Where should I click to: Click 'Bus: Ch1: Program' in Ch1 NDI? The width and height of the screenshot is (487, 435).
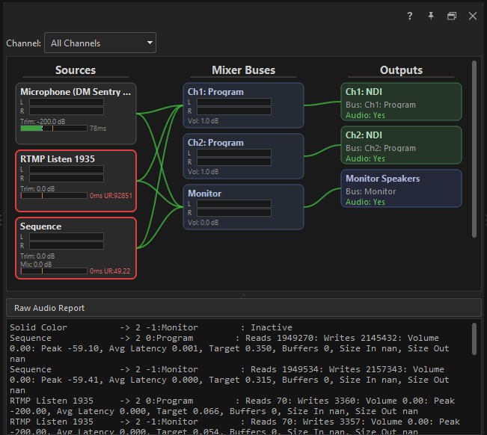(x=381, y=105)
